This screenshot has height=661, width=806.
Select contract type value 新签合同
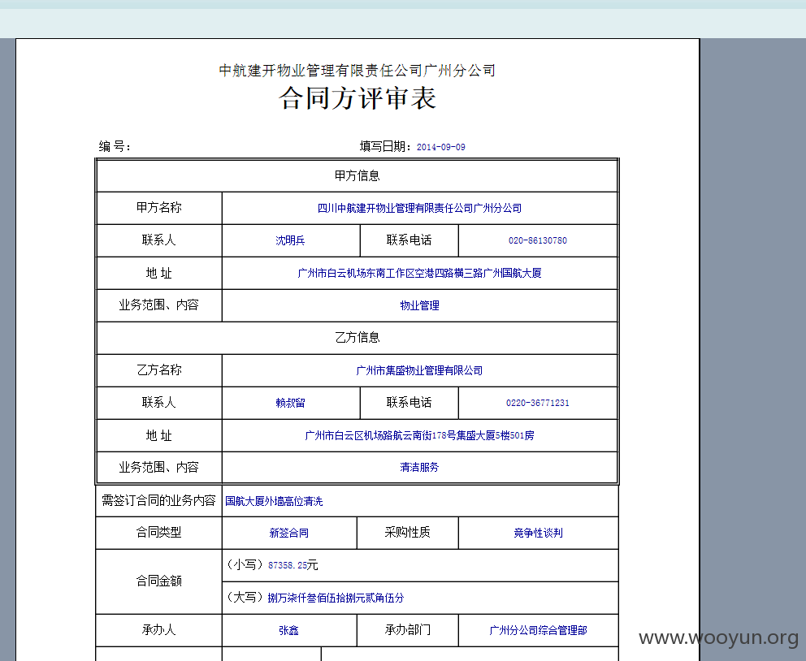(289, 534)
